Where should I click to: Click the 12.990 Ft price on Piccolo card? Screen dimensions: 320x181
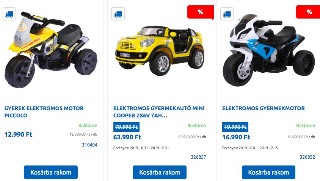pos(18,134)
